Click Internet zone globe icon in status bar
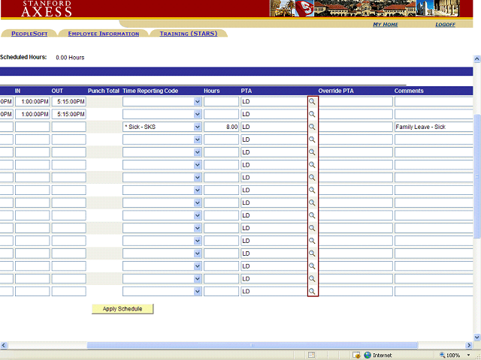481x360 pixels. tap(368, 355)
